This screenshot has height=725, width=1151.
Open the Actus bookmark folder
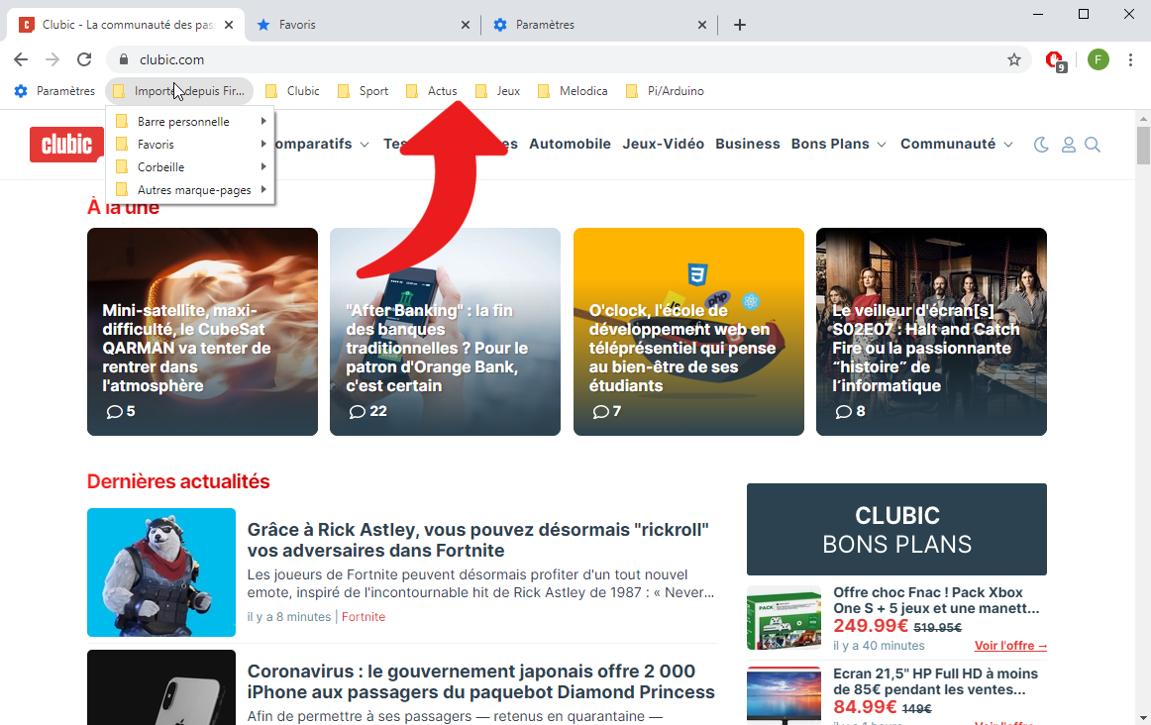click(432, 91)
